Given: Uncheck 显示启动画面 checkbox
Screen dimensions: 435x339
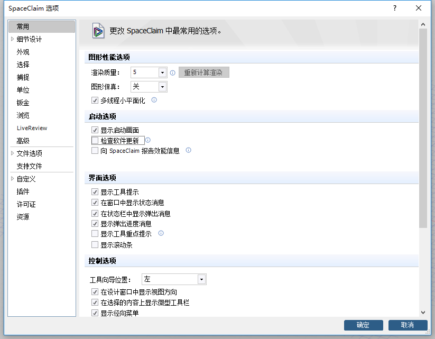Looking at the screenshot, I should click(95, 130).
